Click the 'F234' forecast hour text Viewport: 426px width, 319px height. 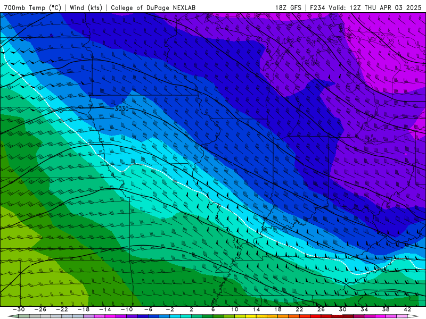pos(317,7)
